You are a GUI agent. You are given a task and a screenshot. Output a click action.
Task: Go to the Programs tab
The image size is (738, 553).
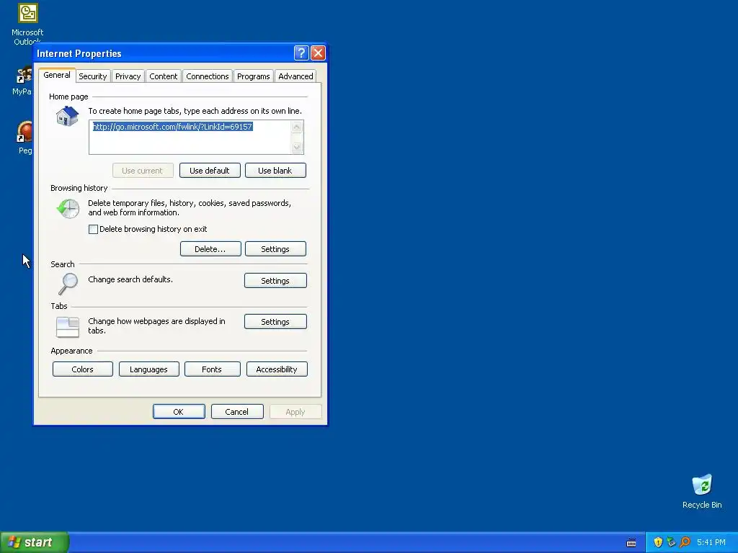253,76
